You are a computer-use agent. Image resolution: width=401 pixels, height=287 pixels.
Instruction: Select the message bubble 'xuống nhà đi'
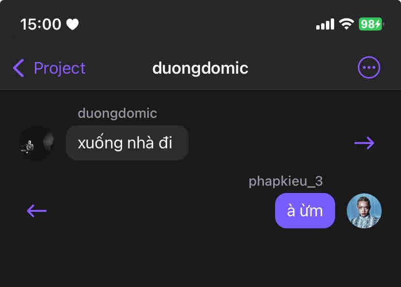(x=127, y=143)
